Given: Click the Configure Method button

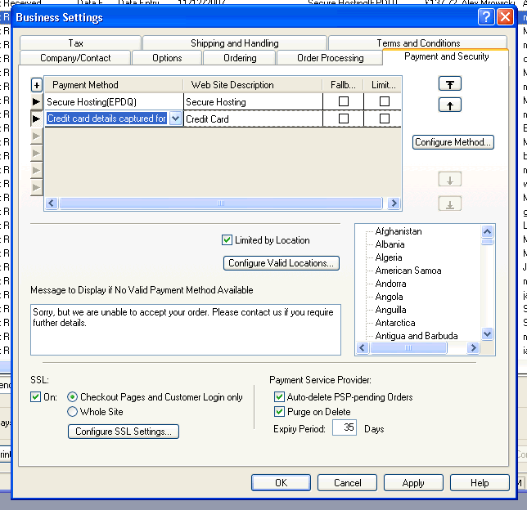Looking at the screenshot, I should pos(453,142).
